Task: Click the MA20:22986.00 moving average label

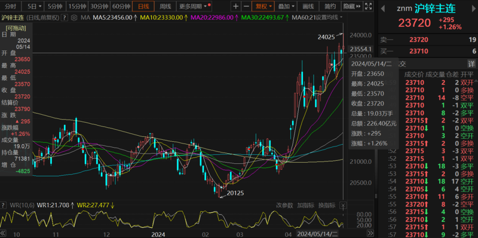Action: click(x=215, y=17)
